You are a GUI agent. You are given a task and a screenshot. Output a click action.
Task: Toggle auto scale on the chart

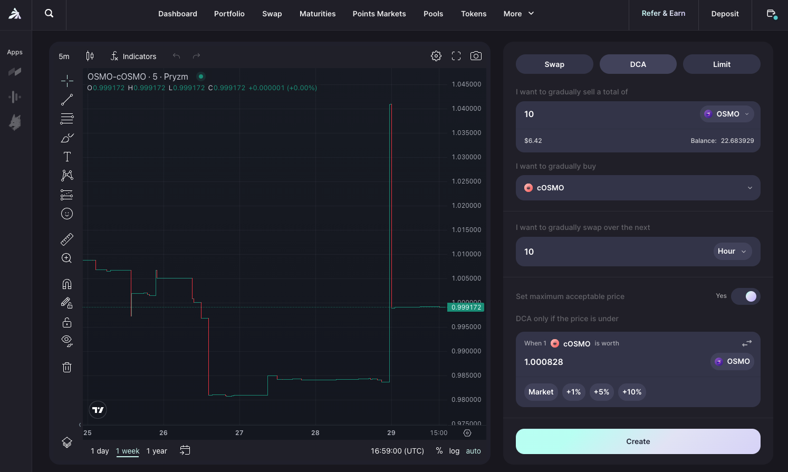pyautogui.click(x=474, y=451)
